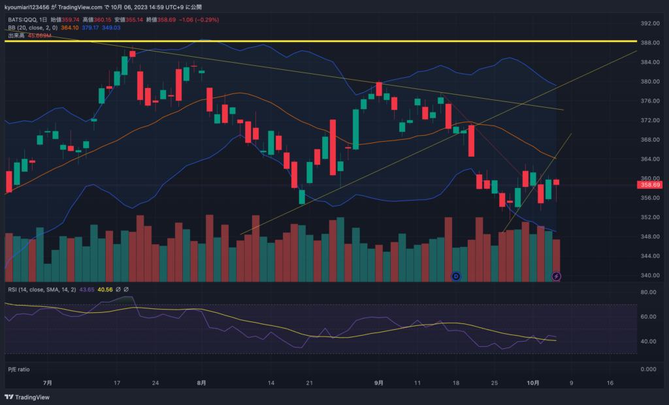Click the volume value 45.669M
This screenshot has height=405, width=669.
coord(39,35)
